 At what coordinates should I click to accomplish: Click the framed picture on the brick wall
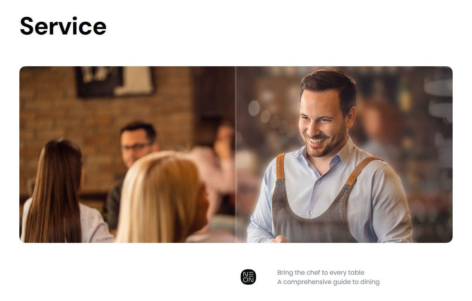[x=115, y=81]
